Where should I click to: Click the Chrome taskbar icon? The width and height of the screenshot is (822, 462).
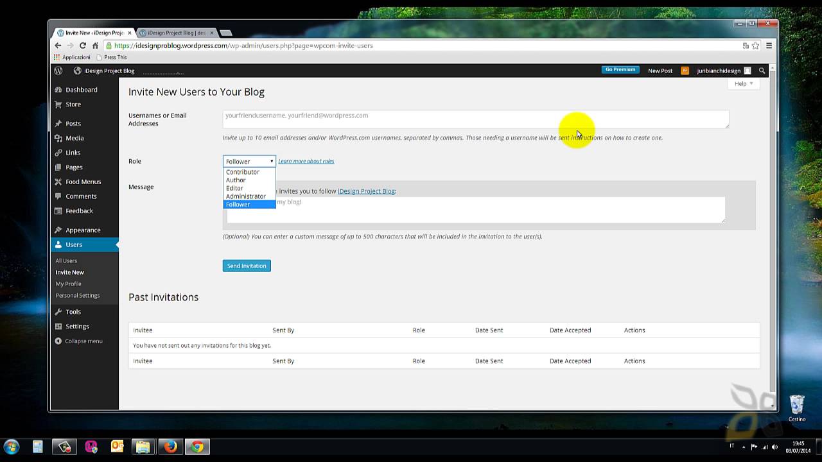tap(197, 447)
